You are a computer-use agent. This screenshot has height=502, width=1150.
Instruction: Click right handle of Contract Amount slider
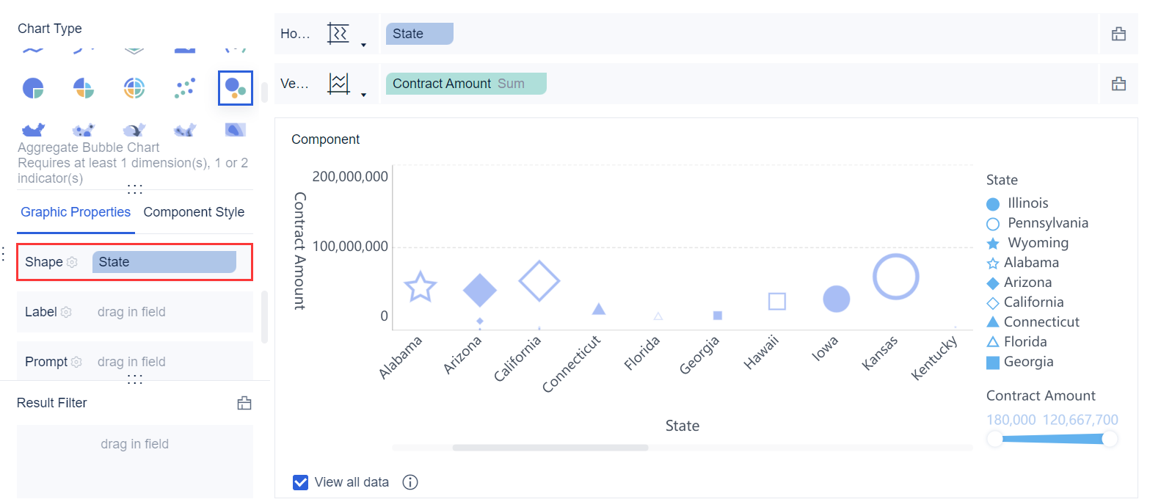(1110, 439)
